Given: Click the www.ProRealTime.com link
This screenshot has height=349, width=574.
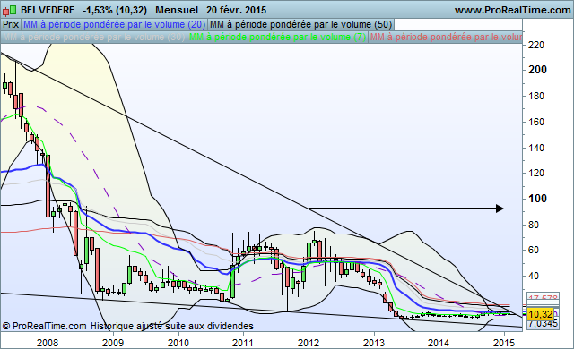Looking at the screenshot, I should click(512, 10).
